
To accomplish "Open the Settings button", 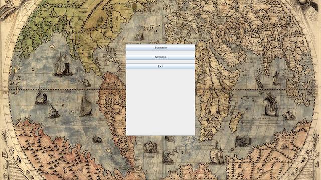I will click(x=160, y=57).
